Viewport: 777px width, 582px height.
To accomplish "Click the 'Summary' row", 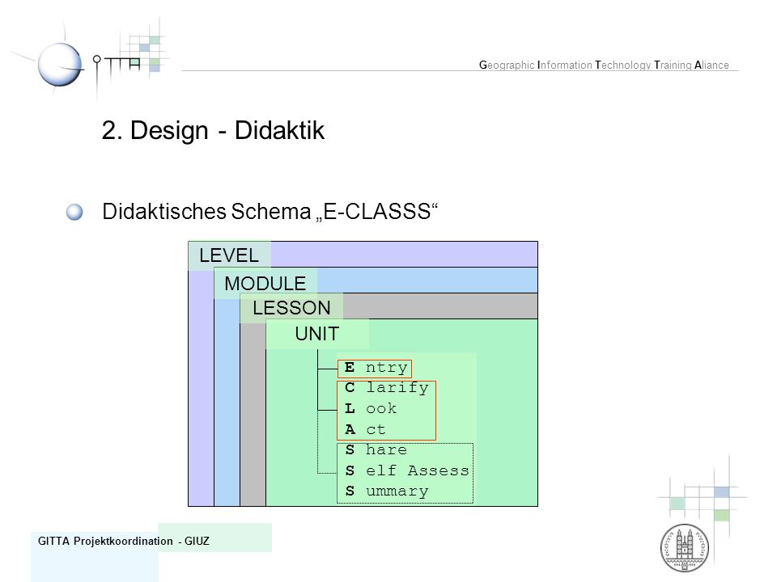I will (x=387, y=491).
